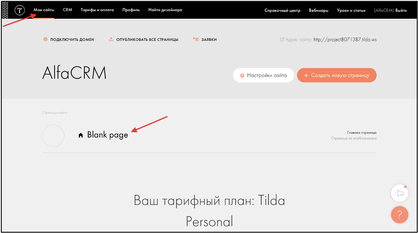Image resolution: width=418 pixels, height=233 pixels.
Task: Open the Blank page entry
Action: tap(107, 135)
